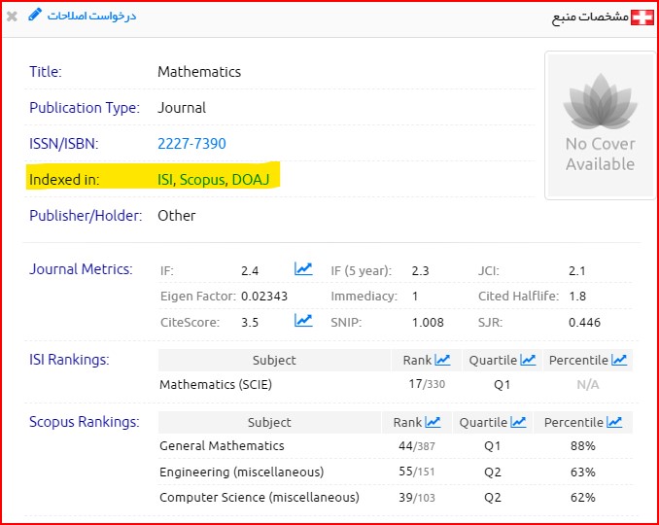
Task: Click the ISI indexed-in link
Action: click(165, 180)
